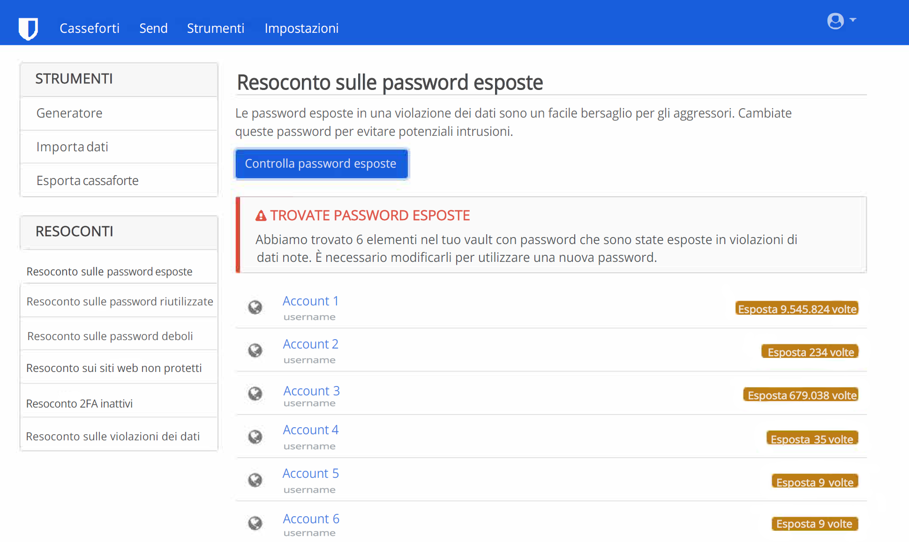Expand the account dropdown arrow
The width and height of the screenshot is (909, 542).
853,20
